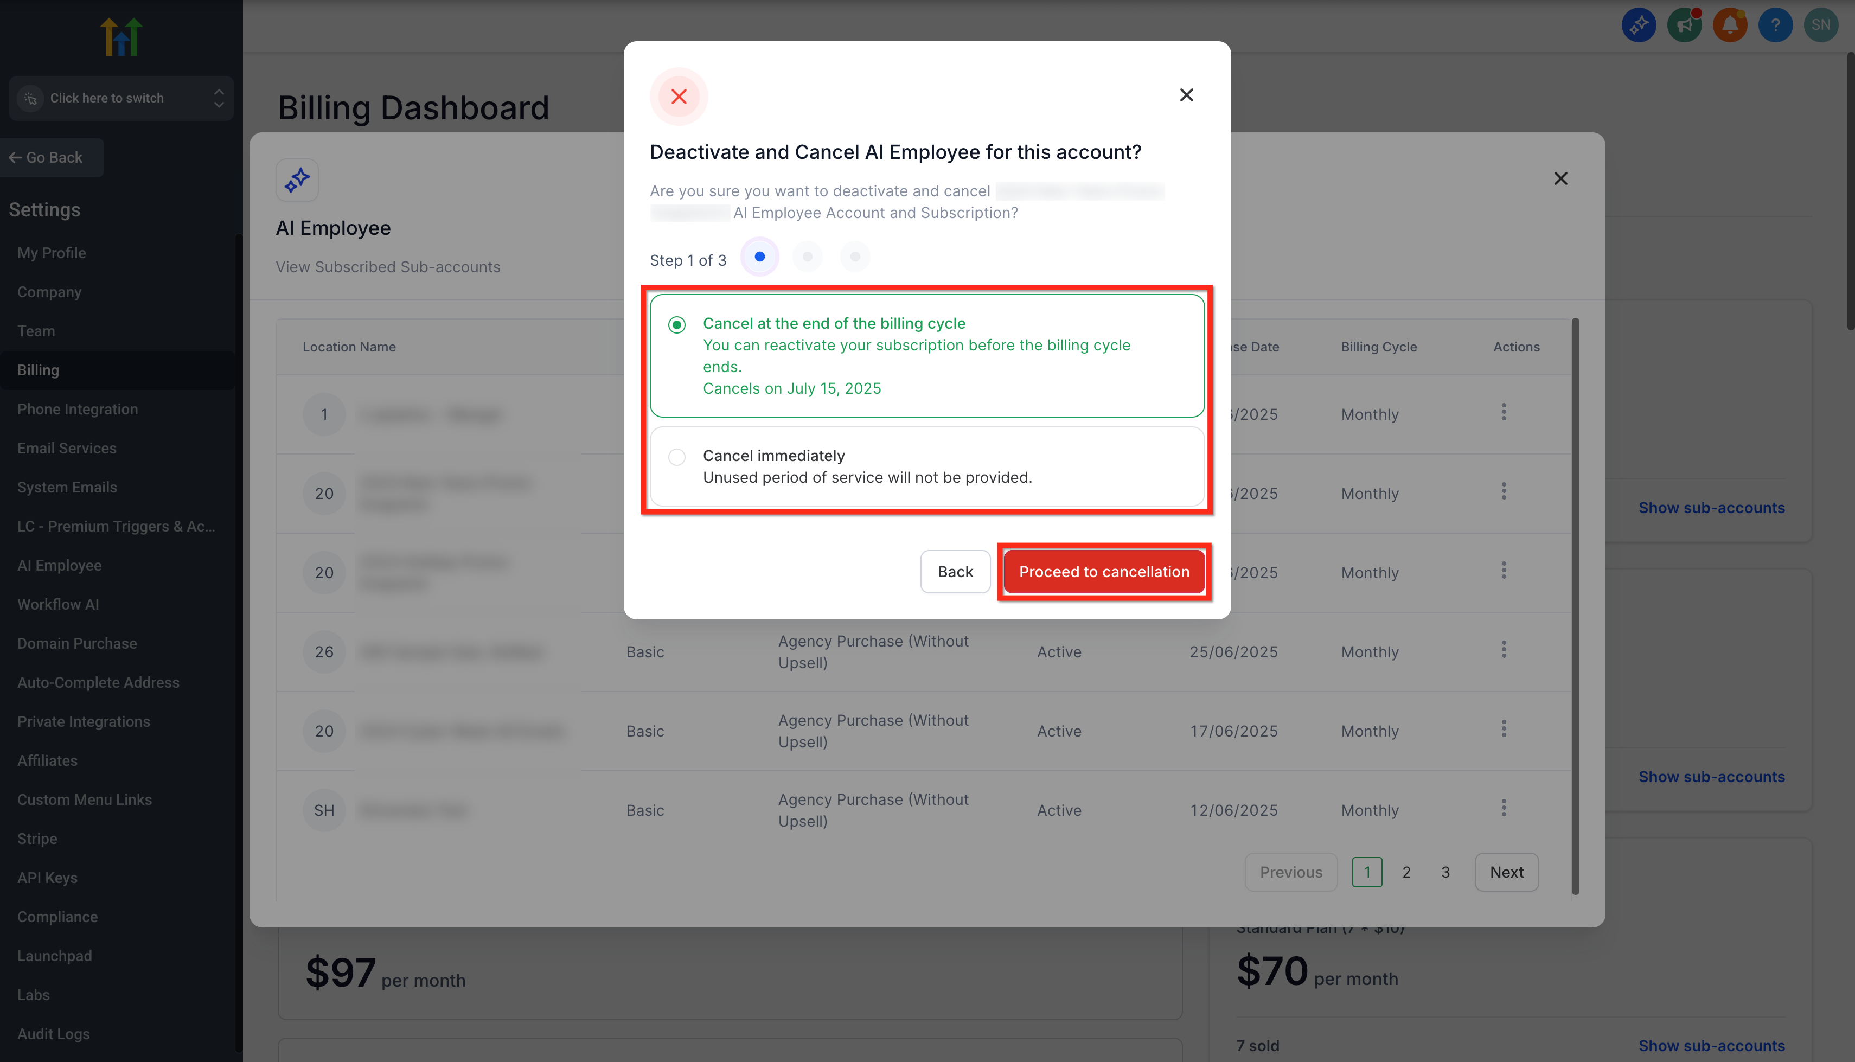Viewport: 1855px width, 1062px height.
Task: Open the SN user avatar menu
Action: [x=1821, y=25]
